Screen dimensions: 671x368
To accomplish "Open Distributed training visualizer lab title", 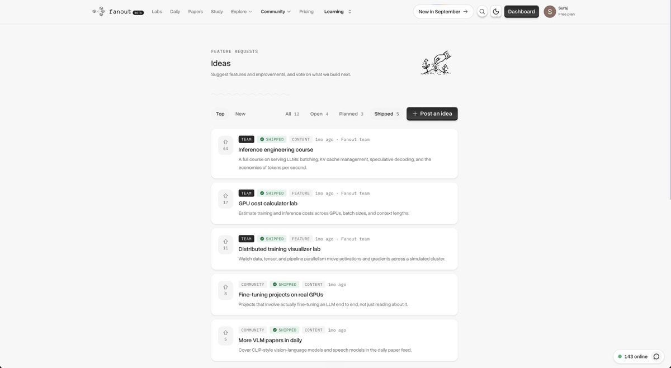I will [280, 249].
